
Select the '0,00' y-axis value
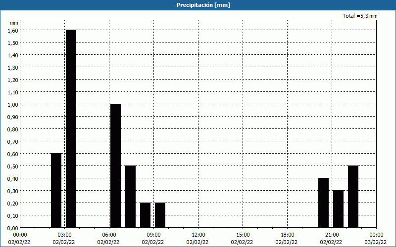coord(13,228)
